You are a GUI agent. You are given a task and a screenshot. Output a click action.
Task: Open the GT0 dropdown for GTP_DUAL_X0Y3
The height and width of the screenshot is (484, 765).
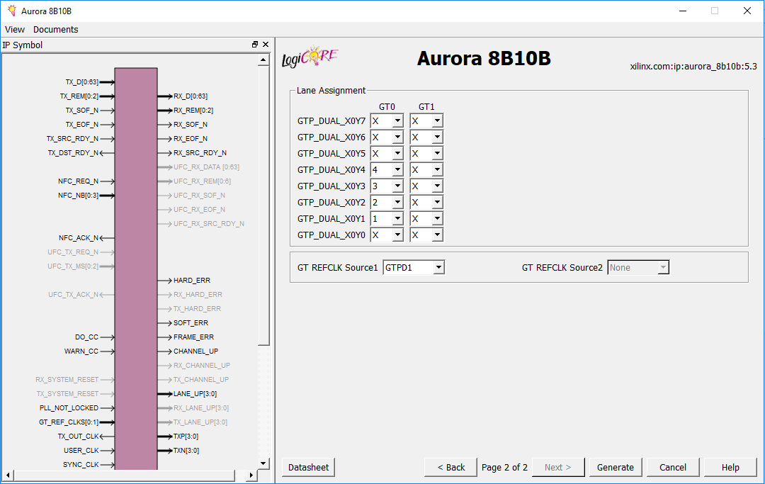click(x=398, y=186)
